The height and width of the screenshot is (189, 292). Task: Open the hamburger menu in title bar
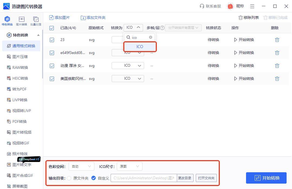click(x=252, y=6)
